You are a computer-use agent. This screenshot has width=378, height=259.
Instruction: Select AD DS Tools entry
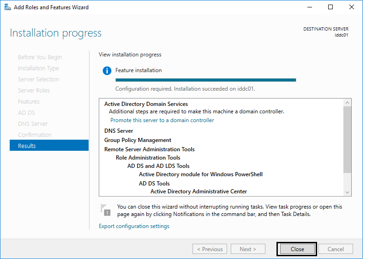pyautogui.click(x=154, y=183)
